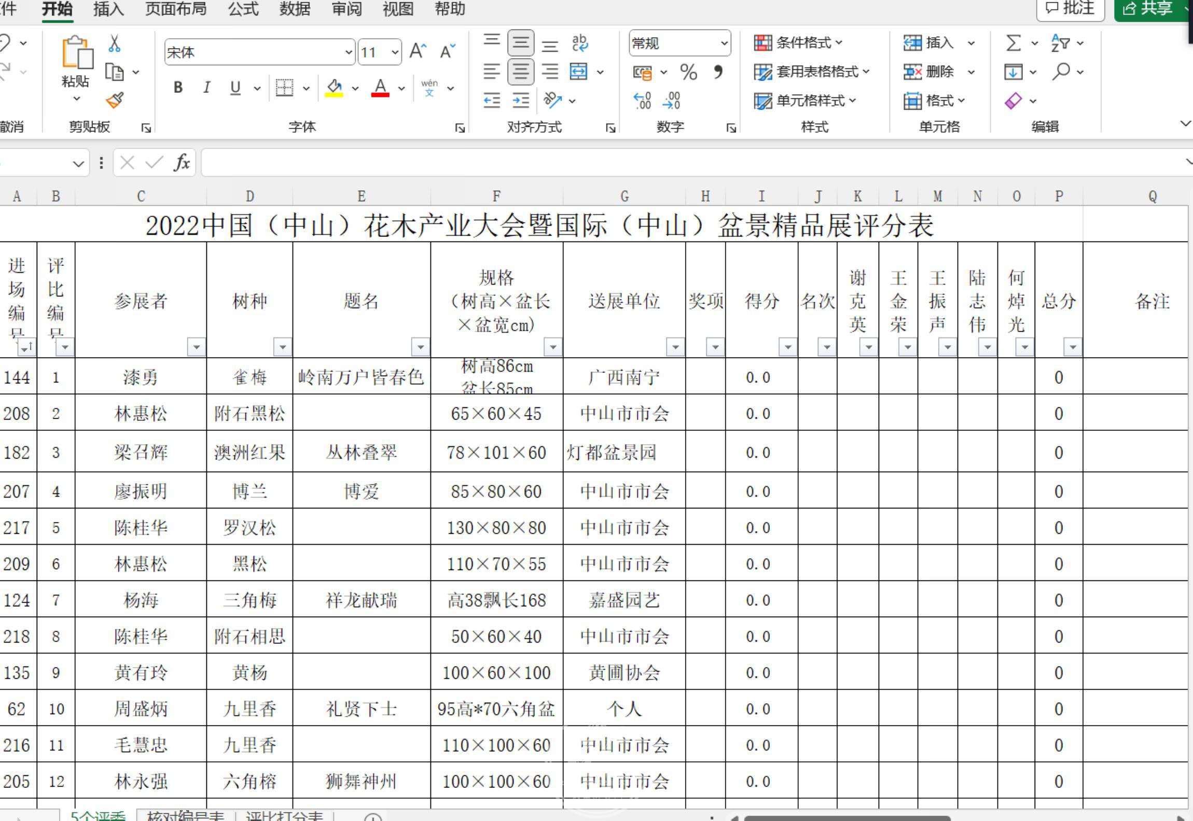1193x821 pixels.
Task: Toggle Bold formatting
Action: click(178, 88)
